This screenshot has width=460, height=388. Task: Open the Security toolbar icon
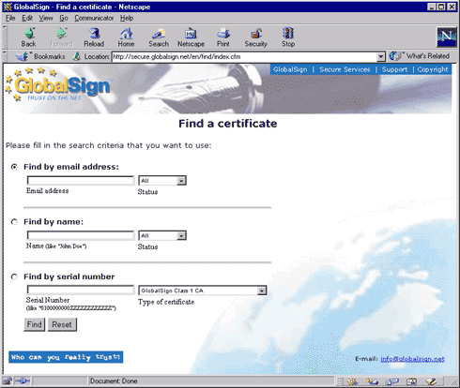[x=255, y=37]
